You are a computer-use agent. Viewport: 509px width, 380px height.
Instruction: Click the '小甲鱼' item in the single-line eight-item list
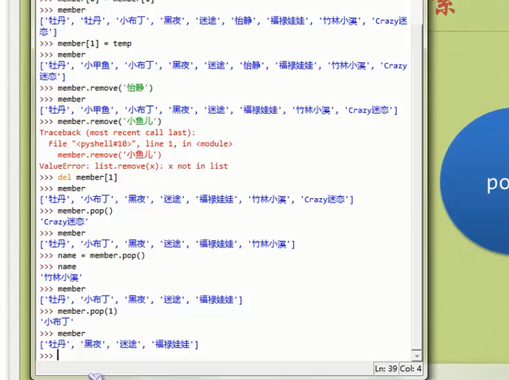click(97, 110)
